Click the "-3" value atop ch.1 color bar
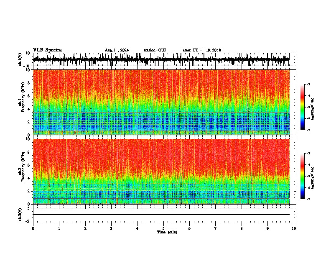The image size is (331, 256). 308,84
